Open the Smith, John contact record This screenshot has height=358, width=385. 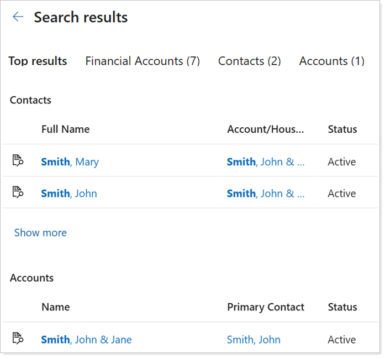coord(69,194)
